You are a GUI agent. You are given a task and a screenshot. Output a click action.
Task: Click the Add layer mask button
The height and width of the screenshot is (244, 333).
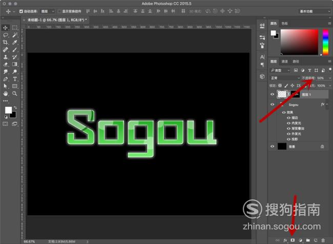[293, 240]
